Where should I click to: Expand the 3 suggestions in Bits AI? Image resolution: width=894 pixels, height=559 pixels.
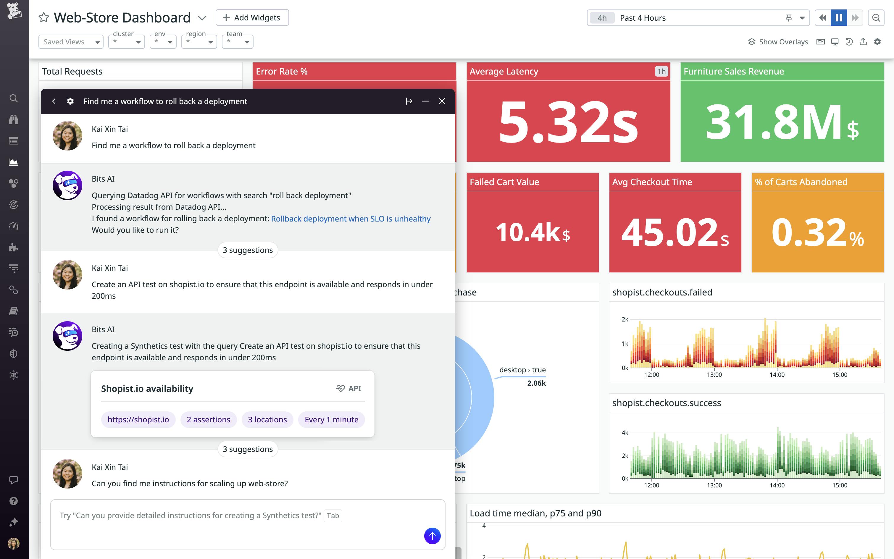[247, 250]
